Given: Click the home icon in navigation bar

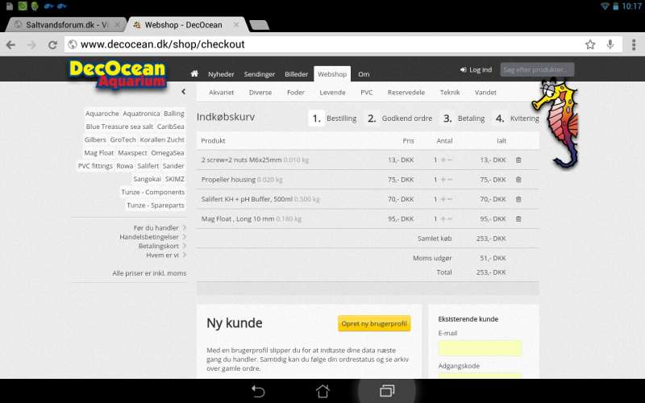Looking at the screenshot, I should click(194, 73).
